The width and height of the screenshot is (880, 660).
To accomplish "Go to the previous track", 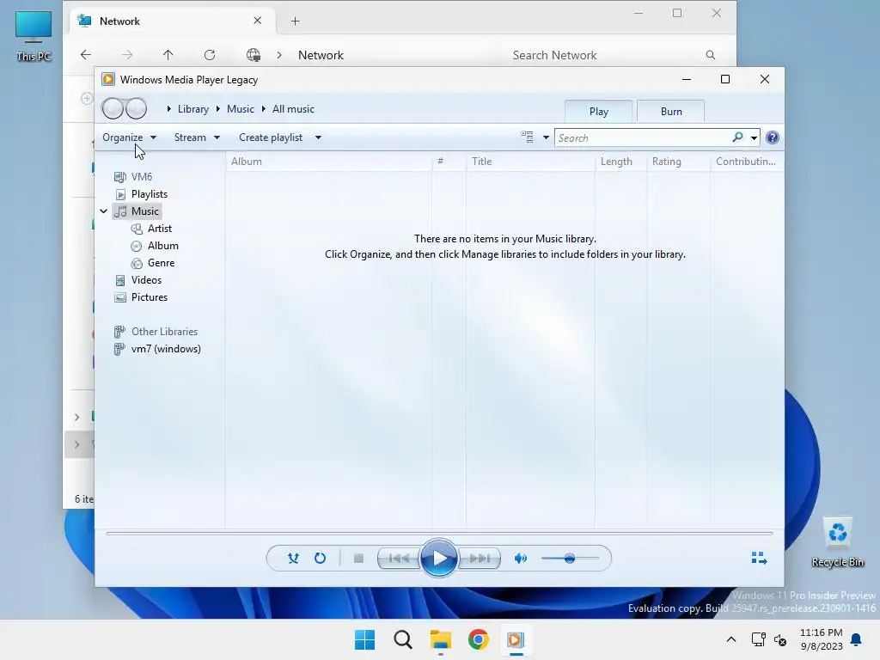I will coord(399,559).
